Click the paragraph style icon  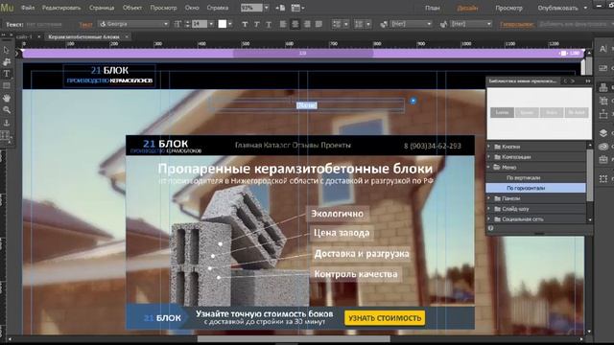tap(384, 24)
